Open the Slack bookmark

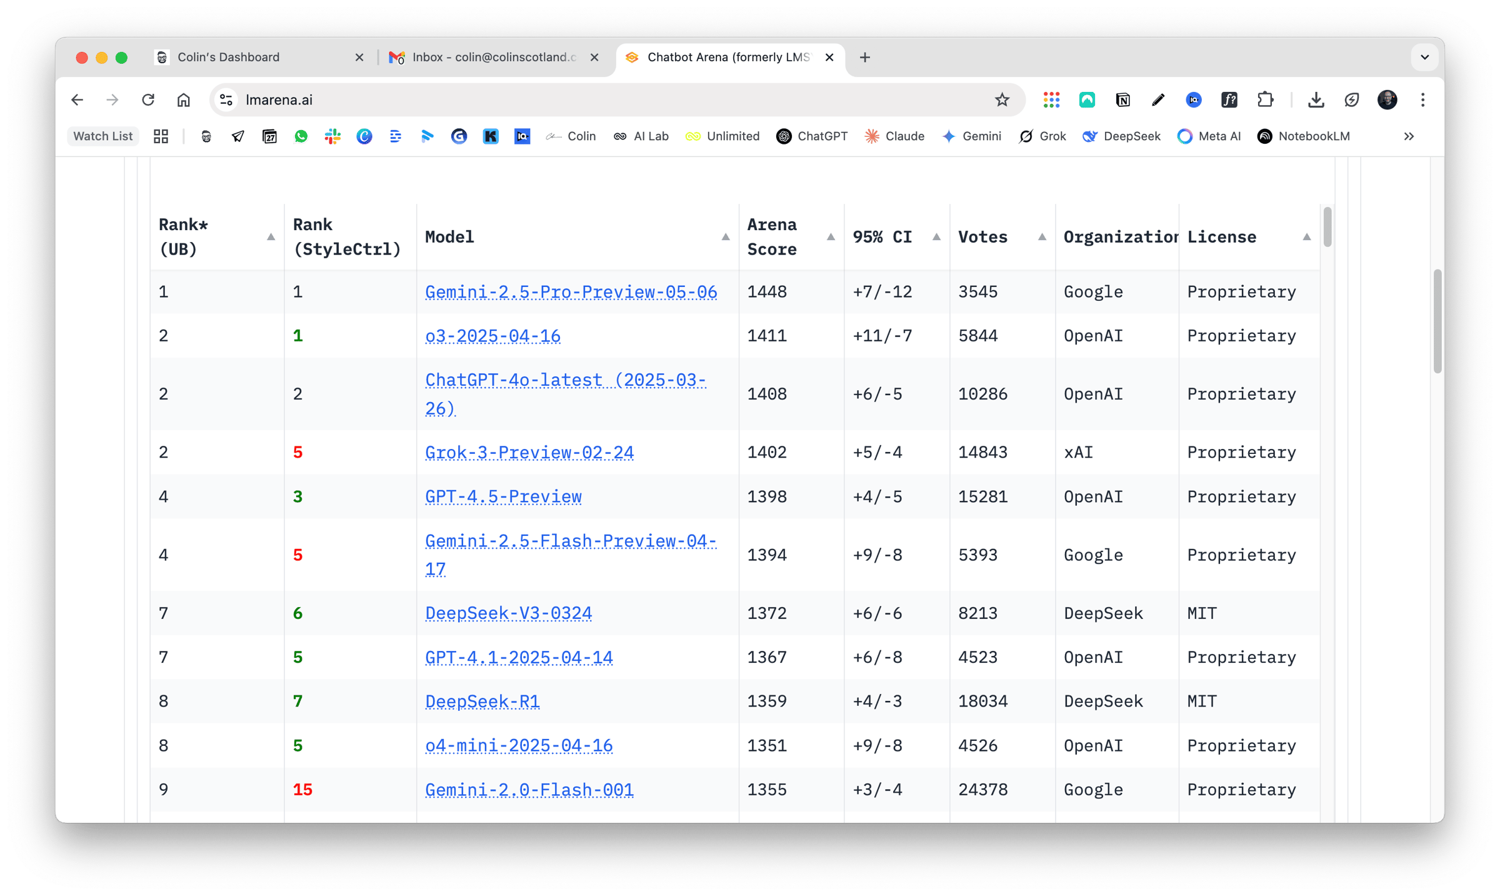point(332,136)
